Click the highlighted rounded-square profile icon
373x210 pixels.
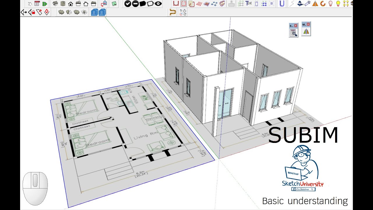(184, 4)
